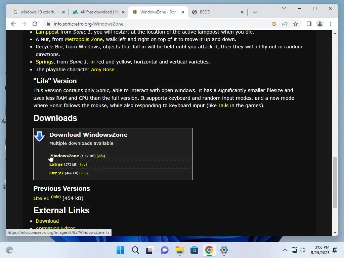Open info link beside Extras
344x258 pixels.
(83, 165)
